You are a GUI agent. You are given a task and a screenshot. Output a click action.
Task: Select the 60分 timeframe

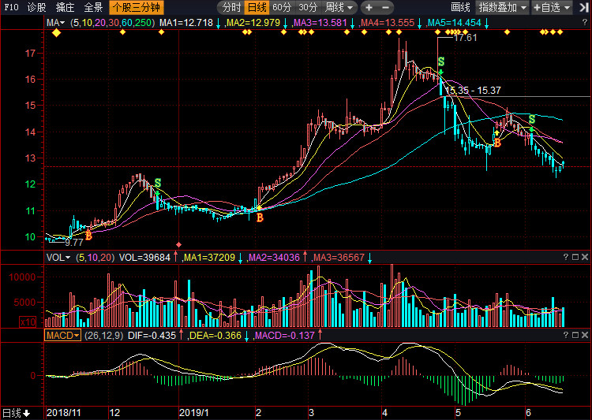pyautogui.click(x=282, y=7)
